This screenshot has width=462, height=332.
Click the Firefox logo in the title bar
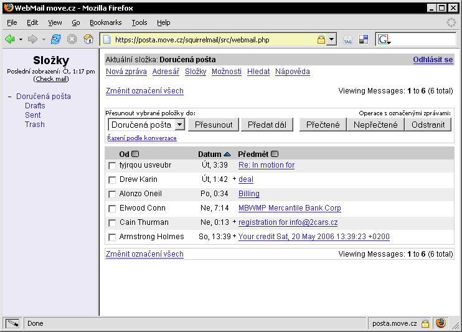coord(9,7)
